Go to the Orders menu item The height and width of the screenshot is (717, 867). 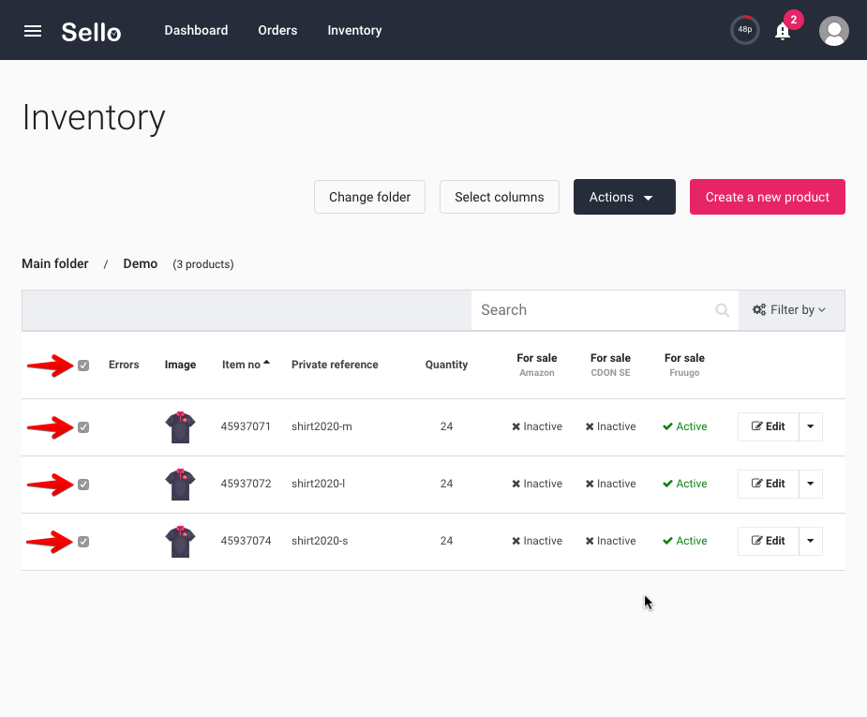277,30
